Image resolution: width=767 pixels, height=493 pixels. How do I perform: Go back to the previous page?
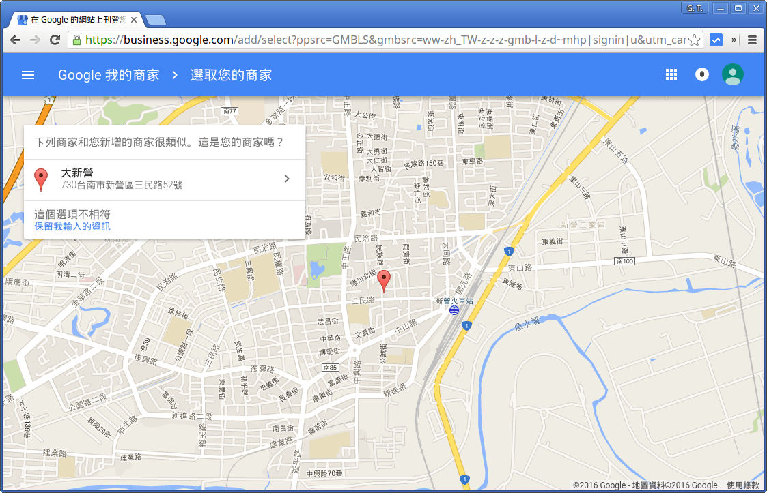click(x=16, y=40)
